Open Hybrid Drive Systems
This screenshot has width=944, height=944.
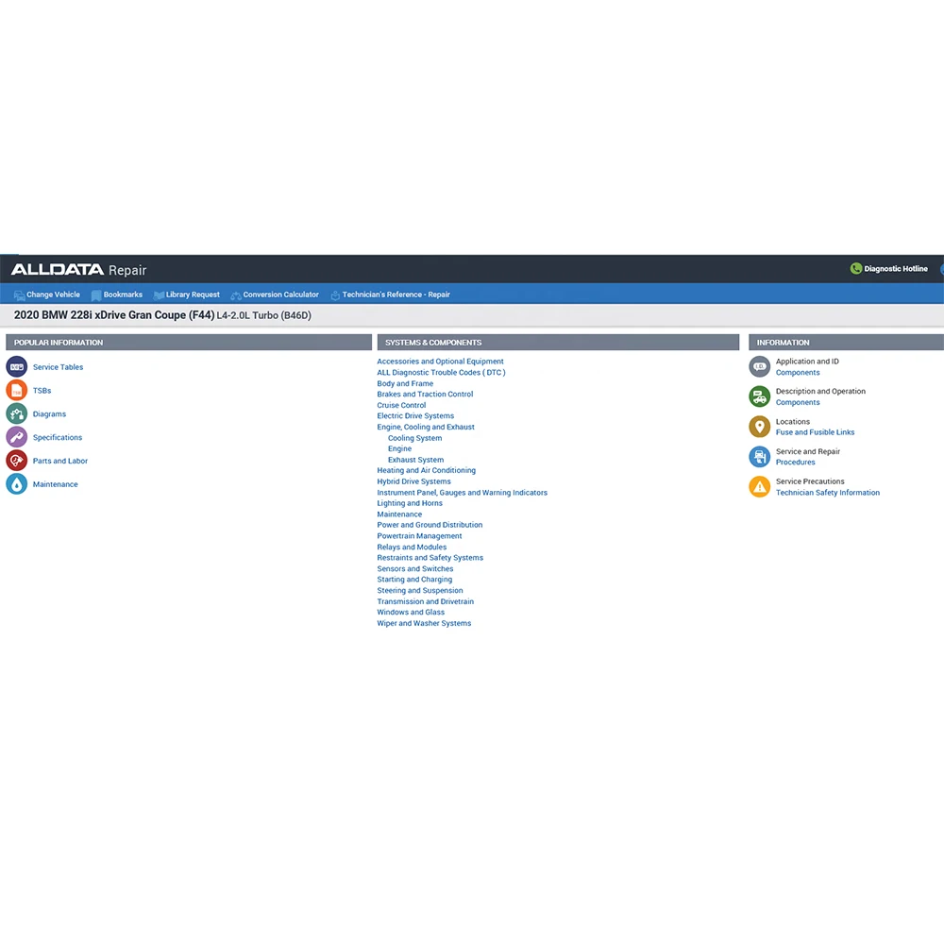click(x=413, y=481)
